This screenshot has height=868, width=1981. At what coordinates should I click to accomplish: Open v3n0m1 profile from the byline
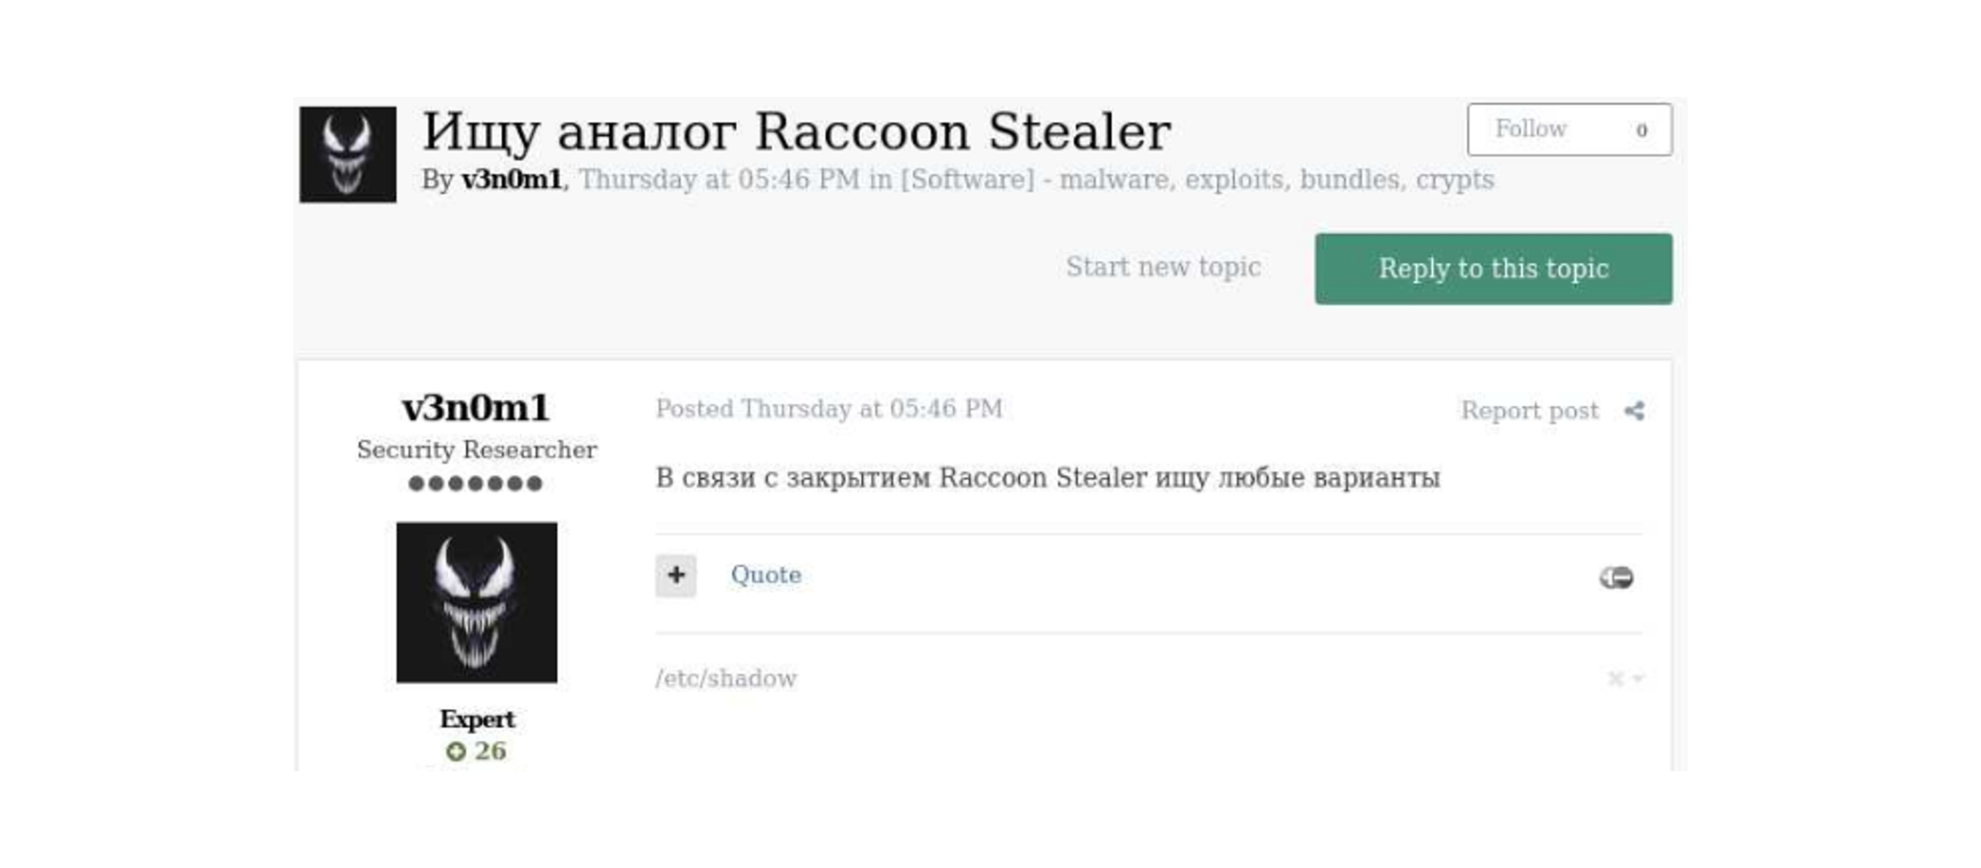click(511, 179)
